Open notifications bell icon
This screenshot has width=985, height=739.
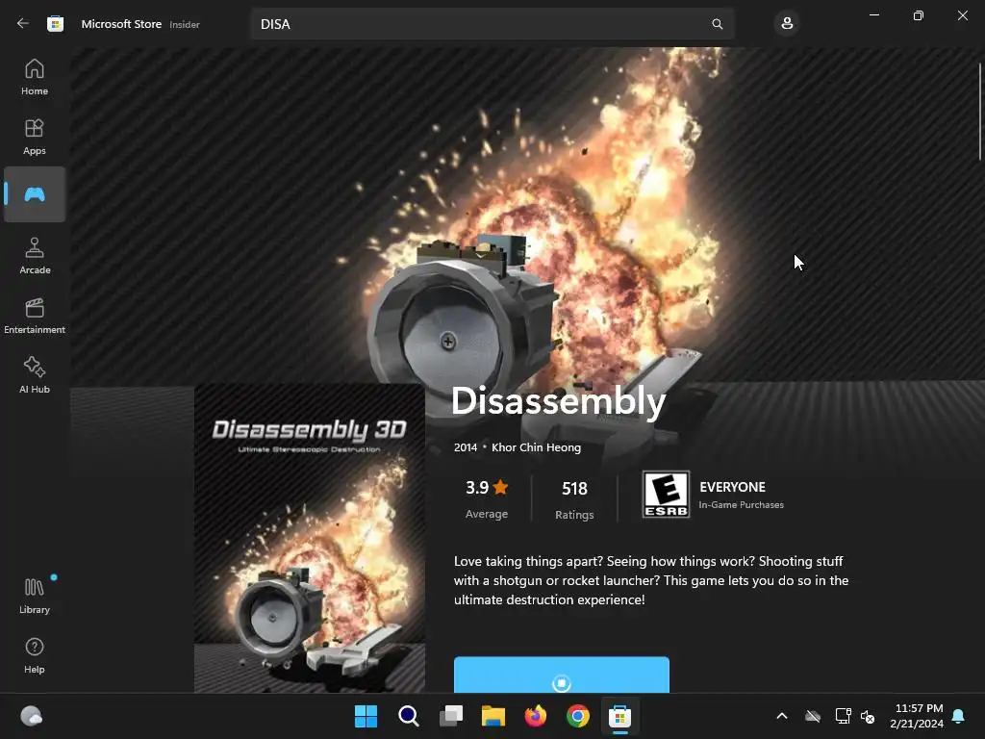point(959,716)
